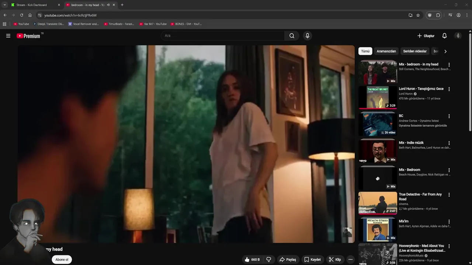Open BONES - Dirt bookmark
The height and width of the screenshot is (265, 472).
pyautogui.click(x=186, y=24)
